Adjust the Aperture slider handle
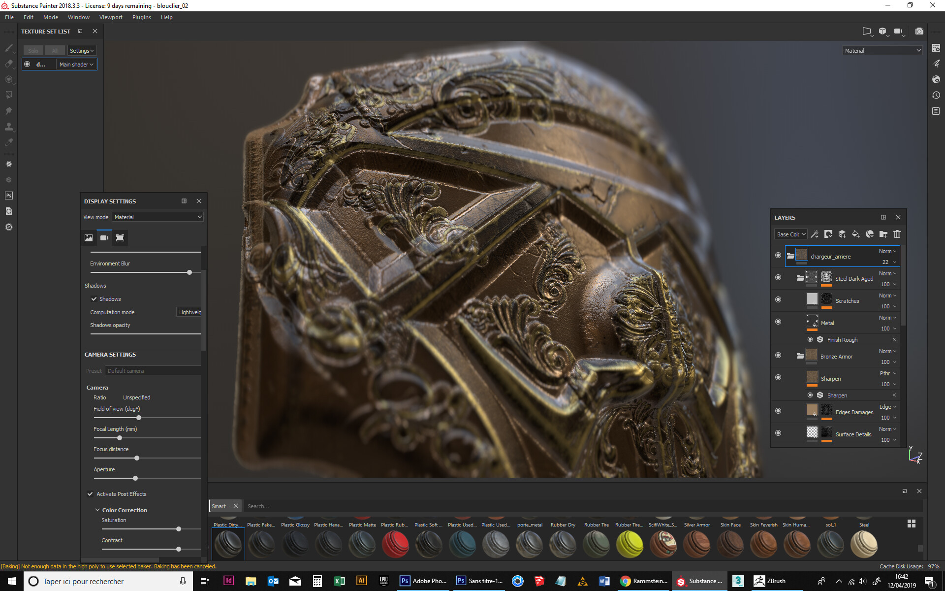 pyautogui.click(x=135, y=478)
